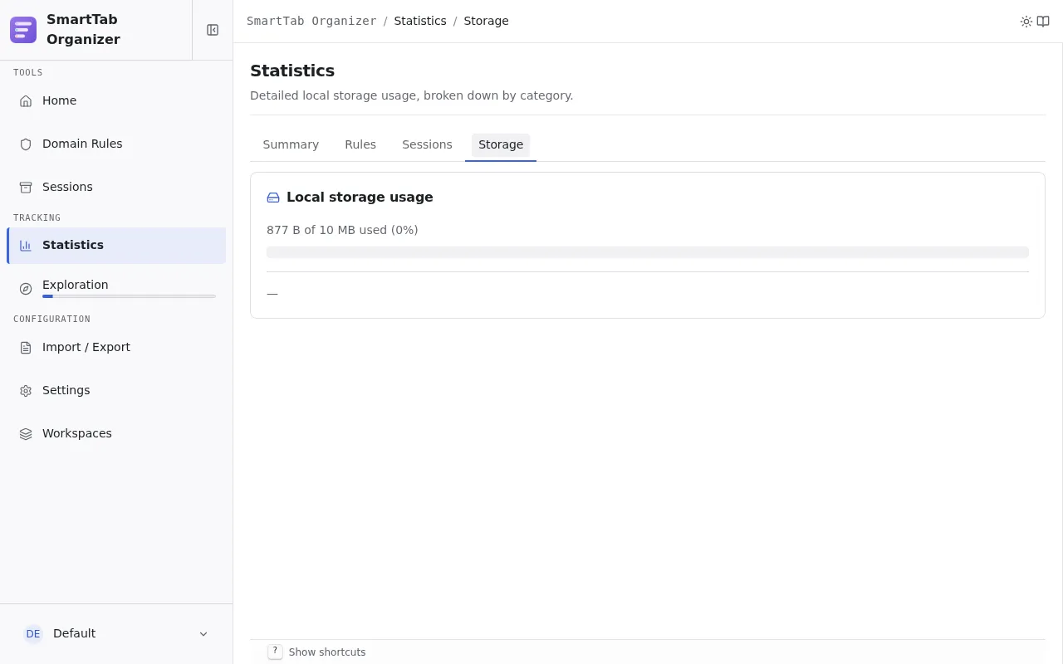Go to Sessions in the sidebar

click(x=116, y=188)
